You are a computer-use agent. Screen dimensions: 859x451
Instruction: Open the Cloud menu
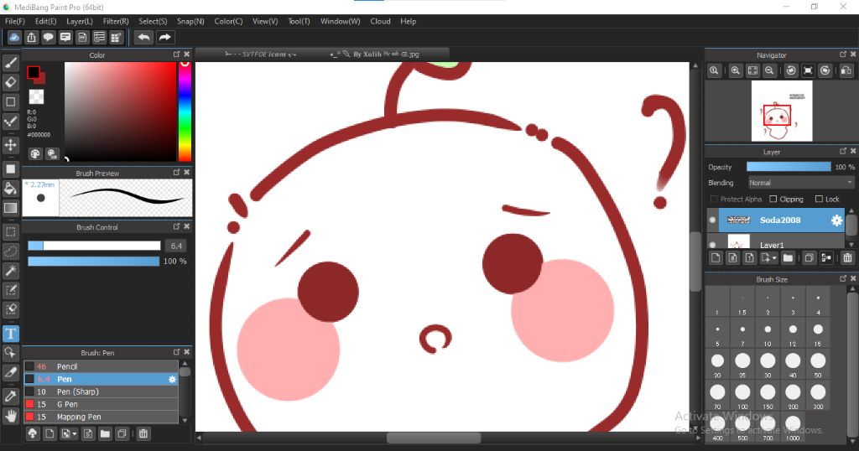tap(380, 21)
